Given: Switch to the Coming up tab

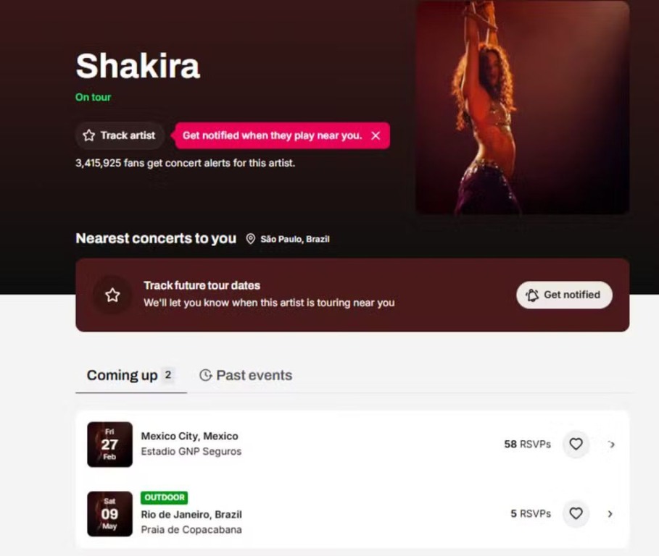Looking at the screenshot, I should [122, 375].
